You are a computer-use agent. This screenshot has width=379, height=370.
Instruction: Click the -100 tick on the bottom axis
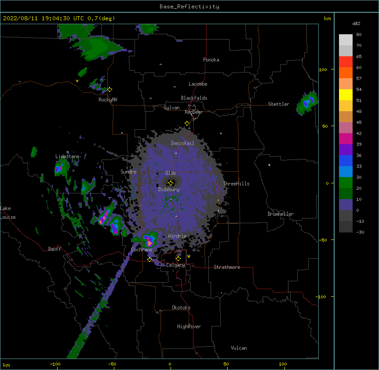tap(55, 364)
